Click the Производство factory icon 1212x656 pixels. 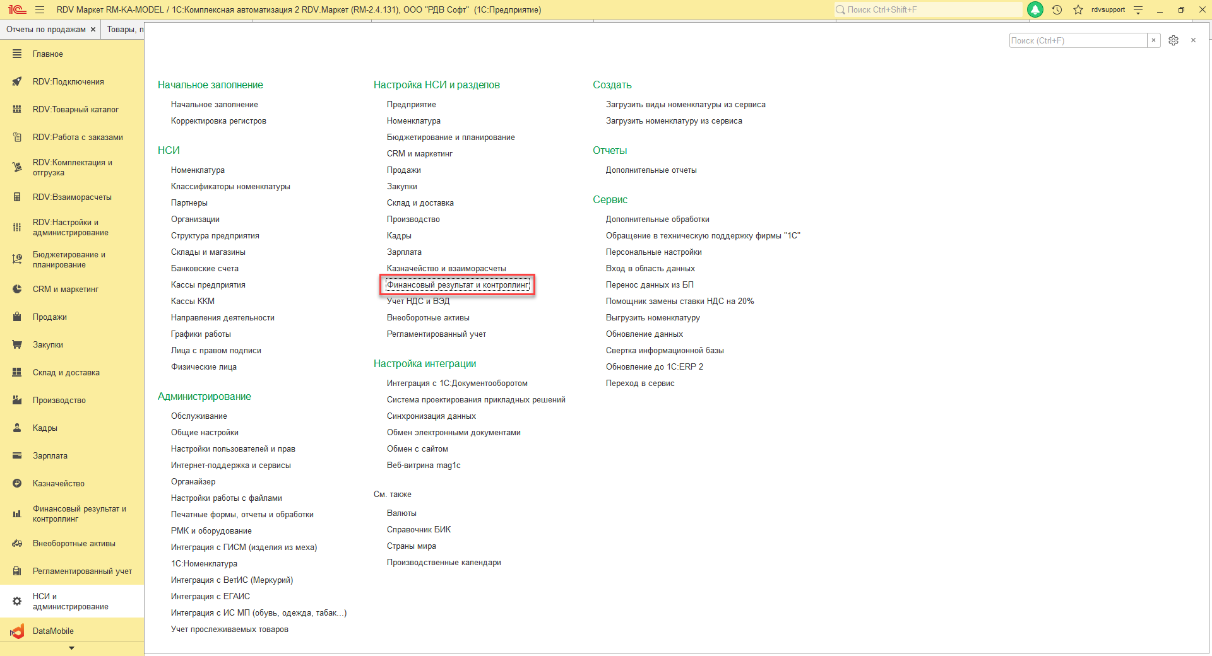click(x=17, y=401)
